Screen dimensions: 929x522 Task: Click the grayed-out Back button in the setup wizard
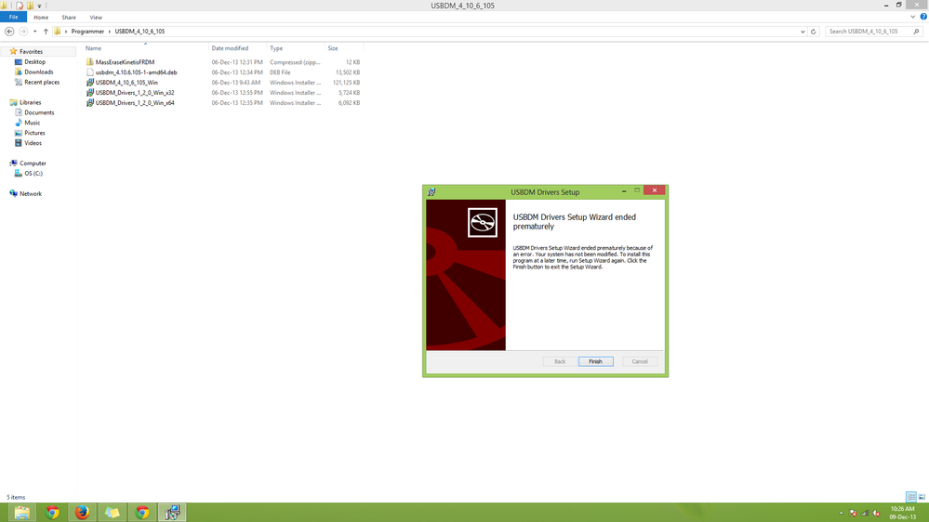559,361
